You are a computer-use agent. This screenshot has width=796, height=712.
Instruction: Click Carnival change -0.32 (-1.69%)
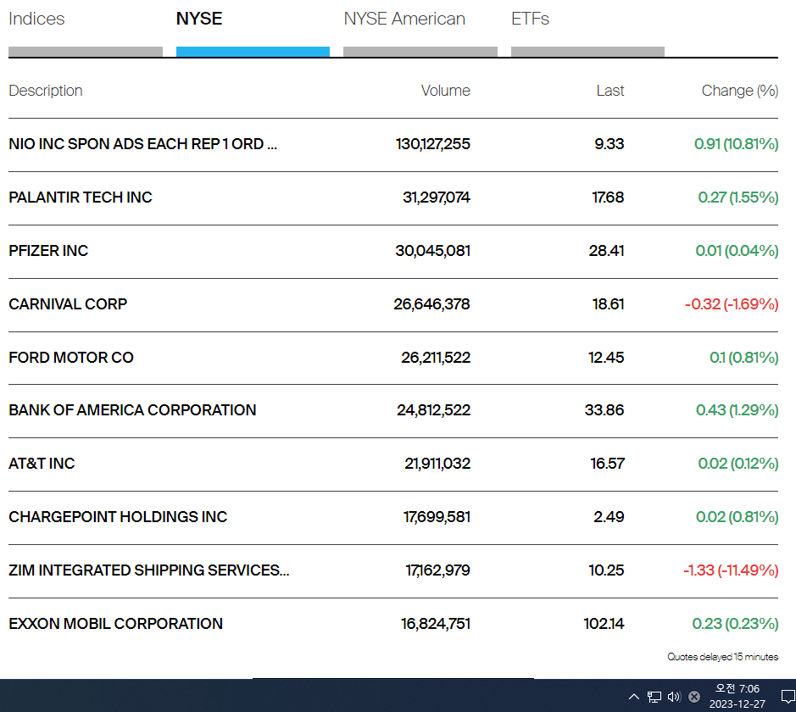732,304
